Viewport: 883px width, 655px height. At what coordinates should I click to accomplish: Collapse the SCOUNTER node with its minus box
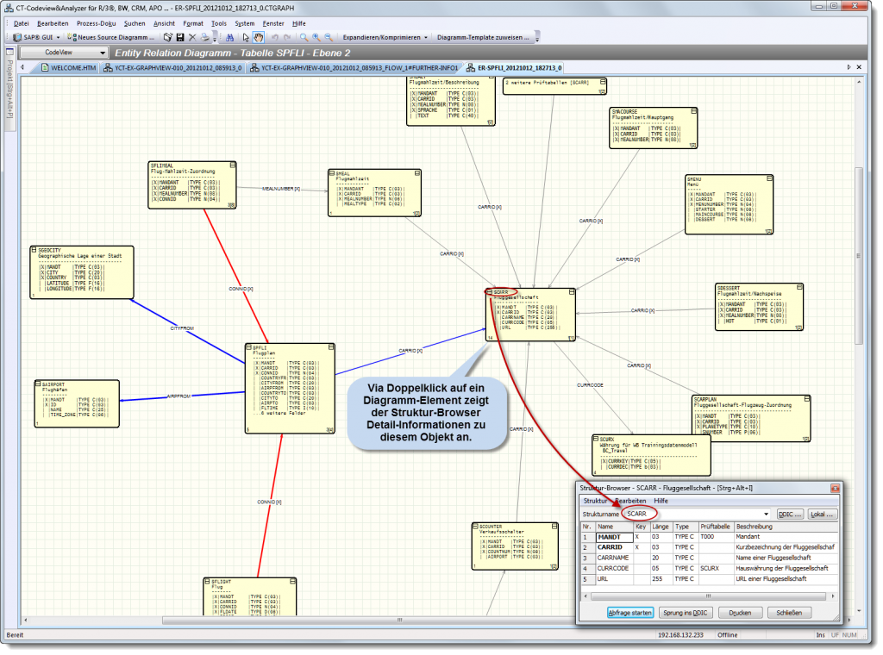(475, 527)
